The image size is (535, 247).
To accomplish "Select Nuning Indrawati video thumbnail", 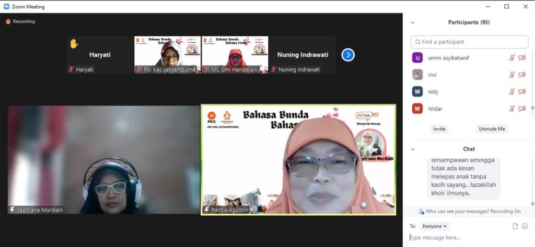I will [x=303, y=55].
